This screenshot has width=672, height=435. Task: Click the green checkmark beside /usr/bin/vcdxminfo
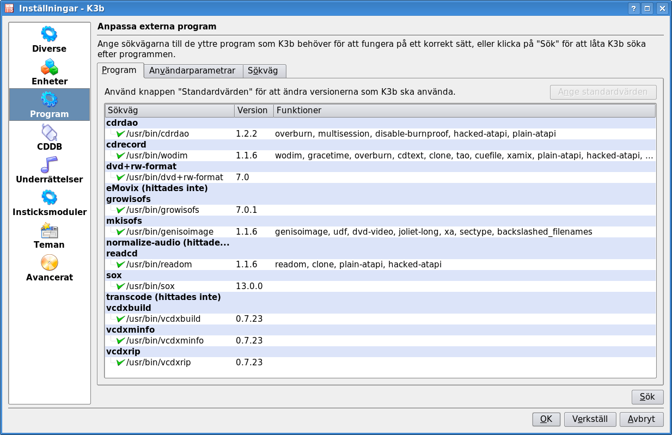[120, 340]
